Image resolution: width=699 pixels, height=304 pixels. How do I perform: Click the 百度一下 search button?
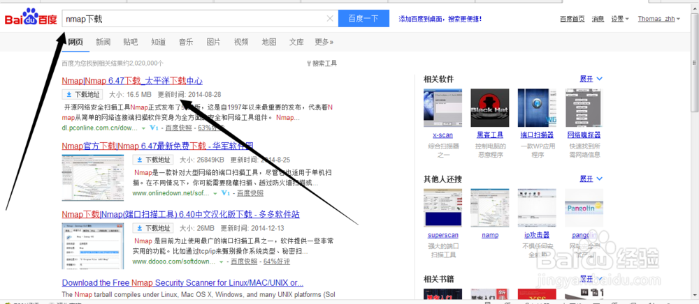click(x=363, y=19)
